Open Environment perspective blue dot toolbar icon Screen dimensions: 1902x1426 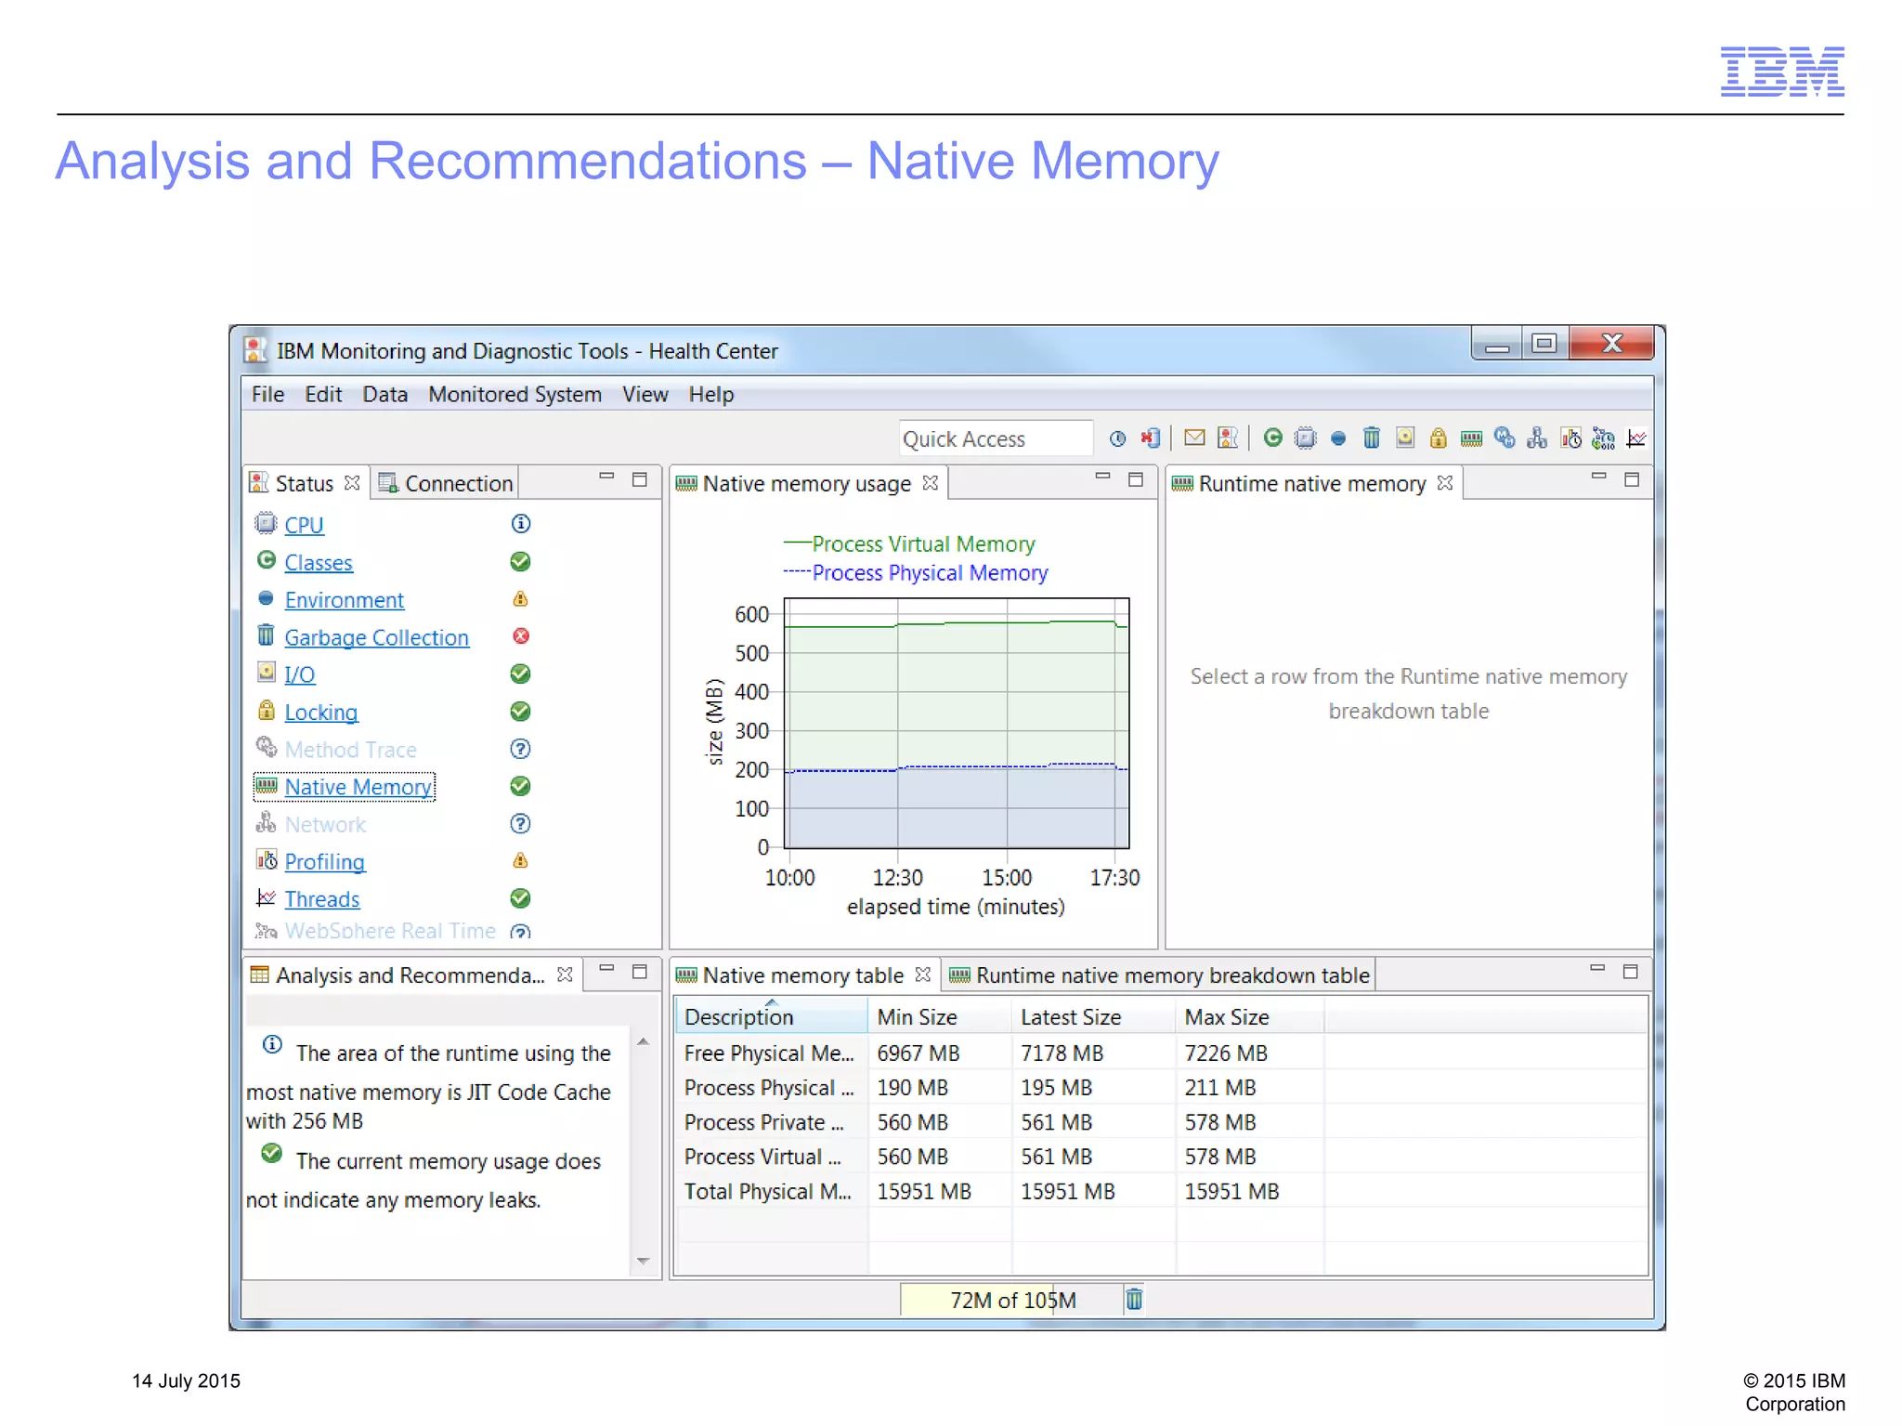coord(1338,438)
